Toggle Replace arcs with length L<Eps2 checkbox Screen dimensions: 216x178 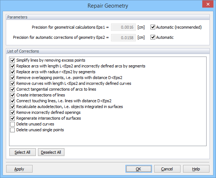pos(13,66)
